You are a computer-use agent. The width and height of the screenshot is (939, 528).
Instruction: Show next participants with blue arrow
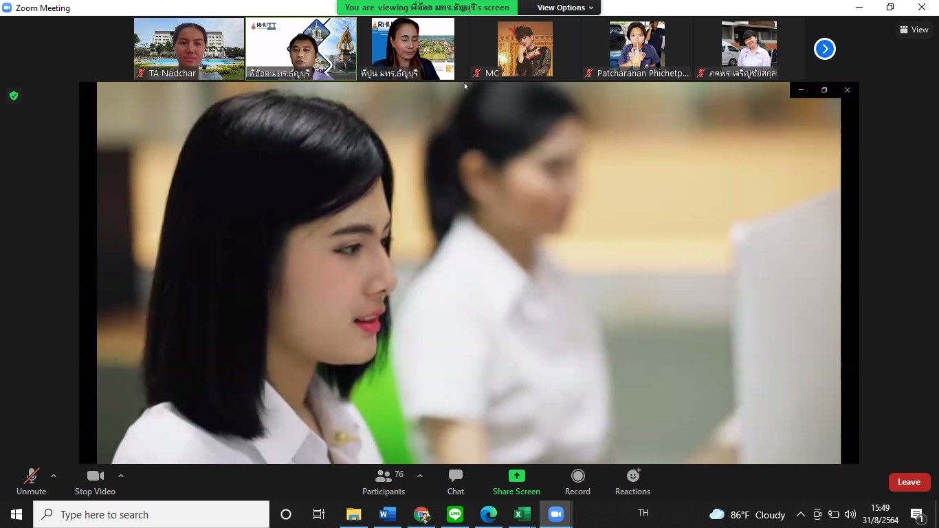tap(824, 49)
